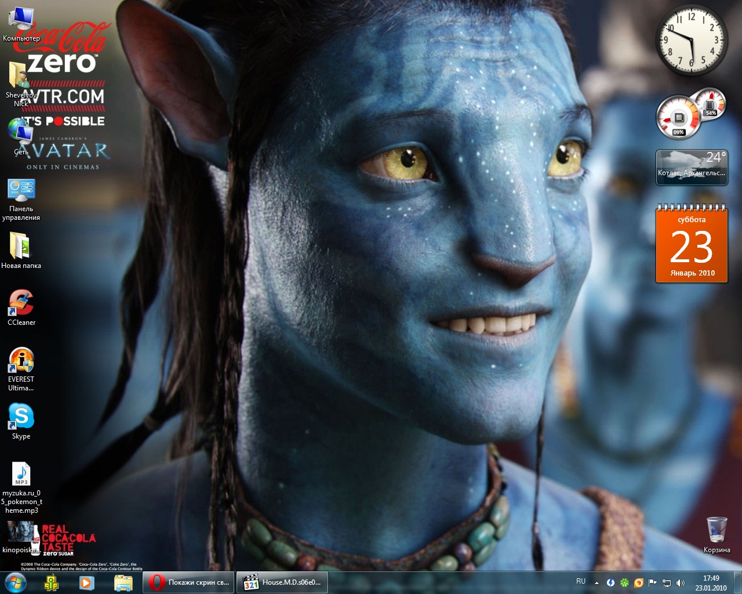Open the kinopoisk desktop shortcut

tap(21, 537)
